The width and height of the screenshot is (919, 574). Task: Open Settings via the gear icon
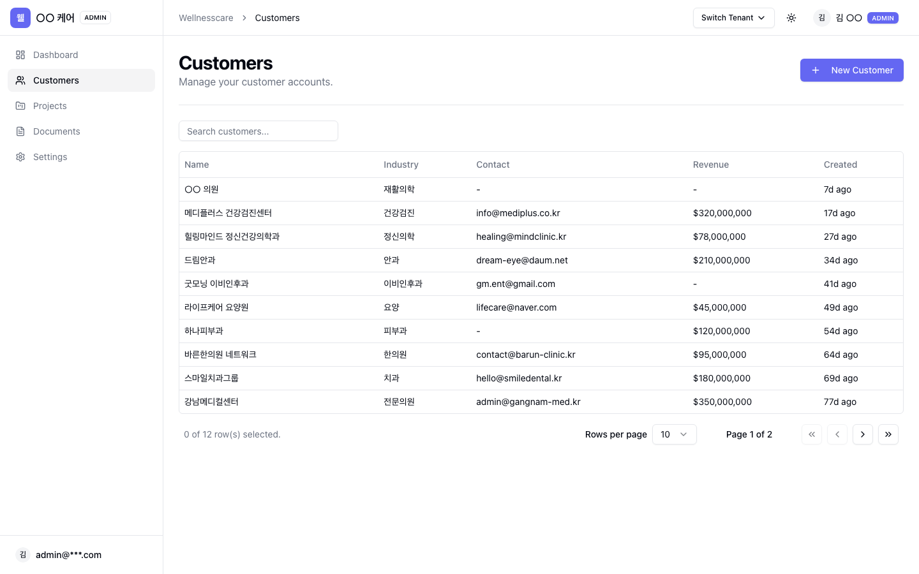20,157
